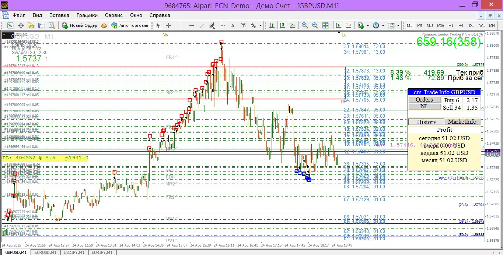Select the text label T tool
This screenshot has width=503, height=255.
click(x=243, y=25)
